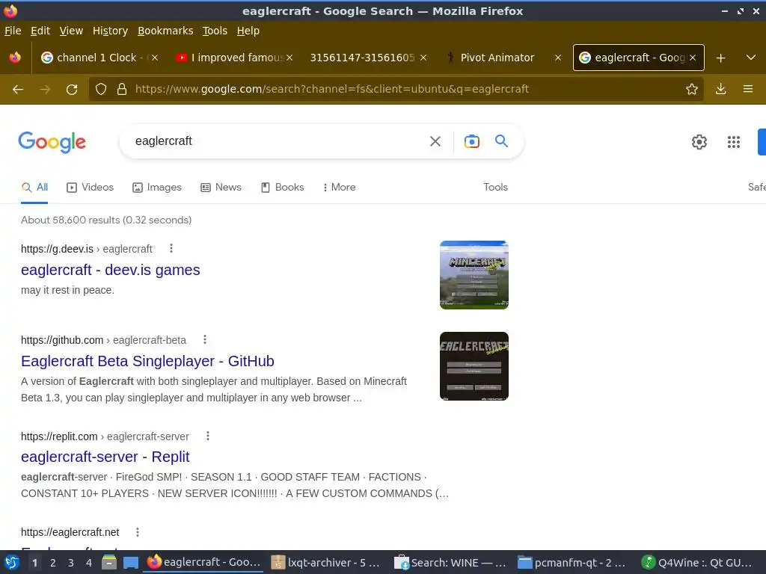Open Google quick settings gear
Viewport: 766px width, 574px height.
point(699,142)
